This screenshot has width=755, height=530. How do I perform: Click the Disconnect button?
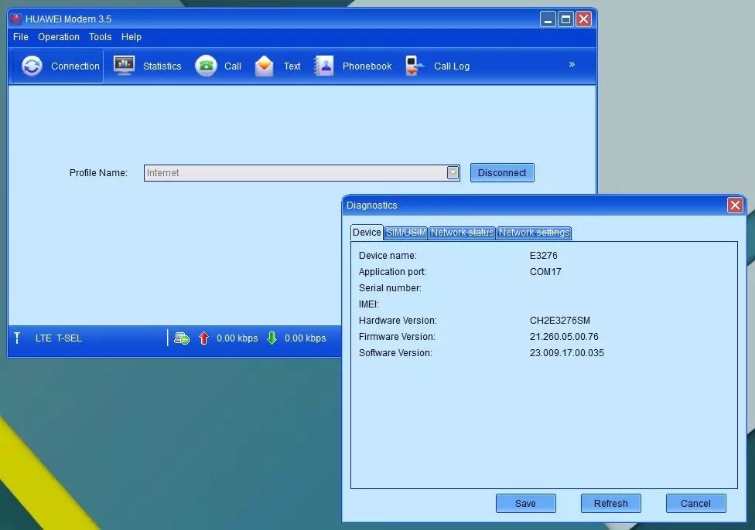coord(502,172)
